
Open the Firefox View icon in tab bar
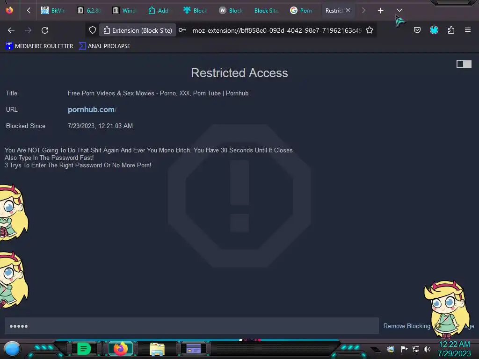pyautogui.click(x=9, y=10)
